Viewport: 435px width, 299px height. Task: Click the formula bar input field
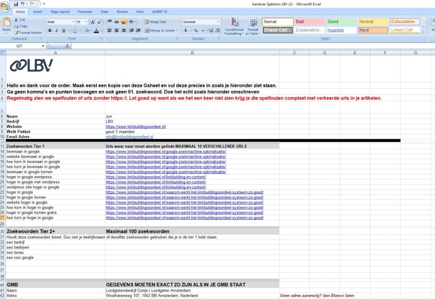[x=252, y=46]
